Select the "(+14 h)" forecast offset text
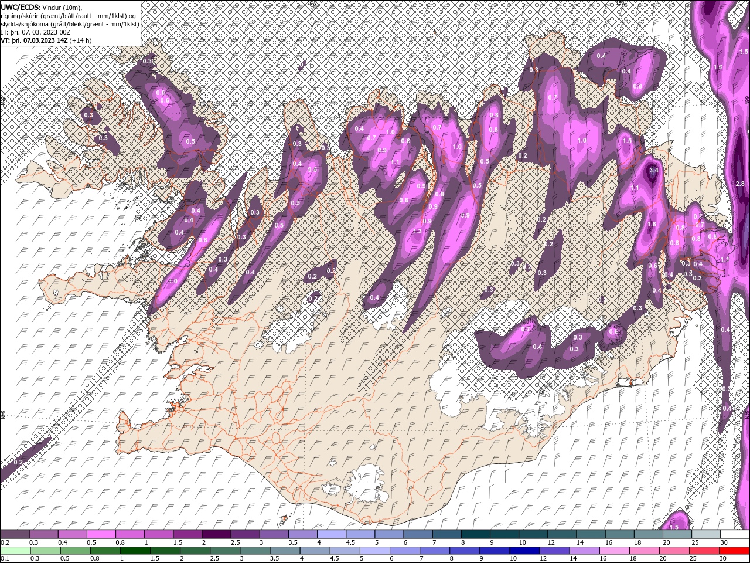 (80, 40)
